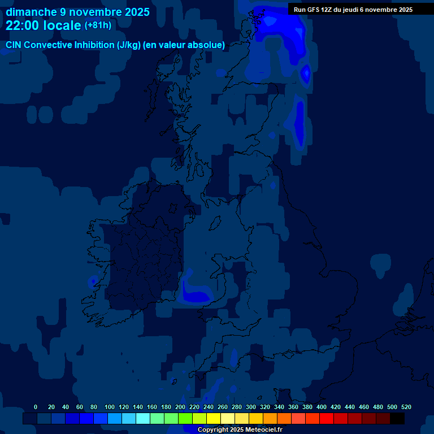This screenshot has width=434, height=434.
Task: Pick the bright yellow legend swatch
Action: pos(214,419)
